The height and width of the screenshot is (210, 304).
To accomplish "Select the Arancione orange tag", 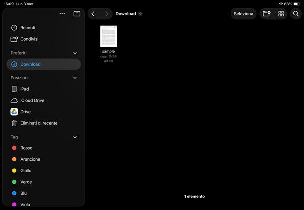I will [x=44, y=159].
